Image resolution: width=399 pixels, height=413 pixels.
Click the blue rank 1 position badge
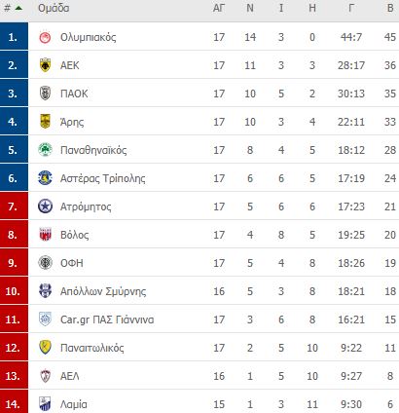click(14, 36)
